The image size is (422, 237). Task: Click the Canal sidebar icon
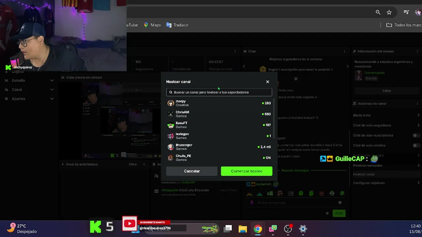pos(6,90)
